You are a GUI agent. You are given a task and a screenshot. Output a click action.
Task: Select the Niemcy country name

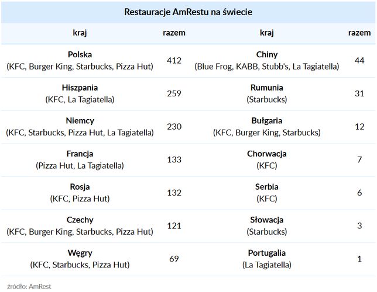click(x=80, y=121)
